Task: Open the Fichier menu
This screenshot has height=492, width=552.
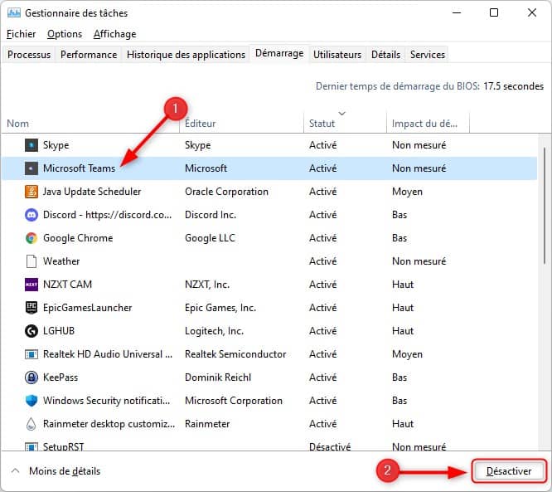Action: [x=21, y=34]
